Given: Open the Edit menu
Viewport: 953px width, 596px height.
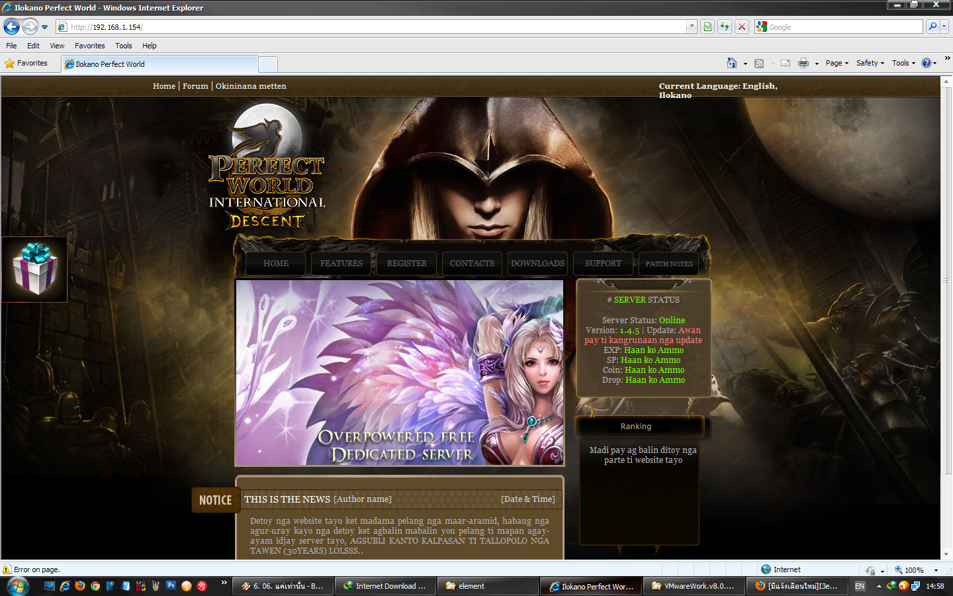Looking at the screenshot, I should coord(33,46).
